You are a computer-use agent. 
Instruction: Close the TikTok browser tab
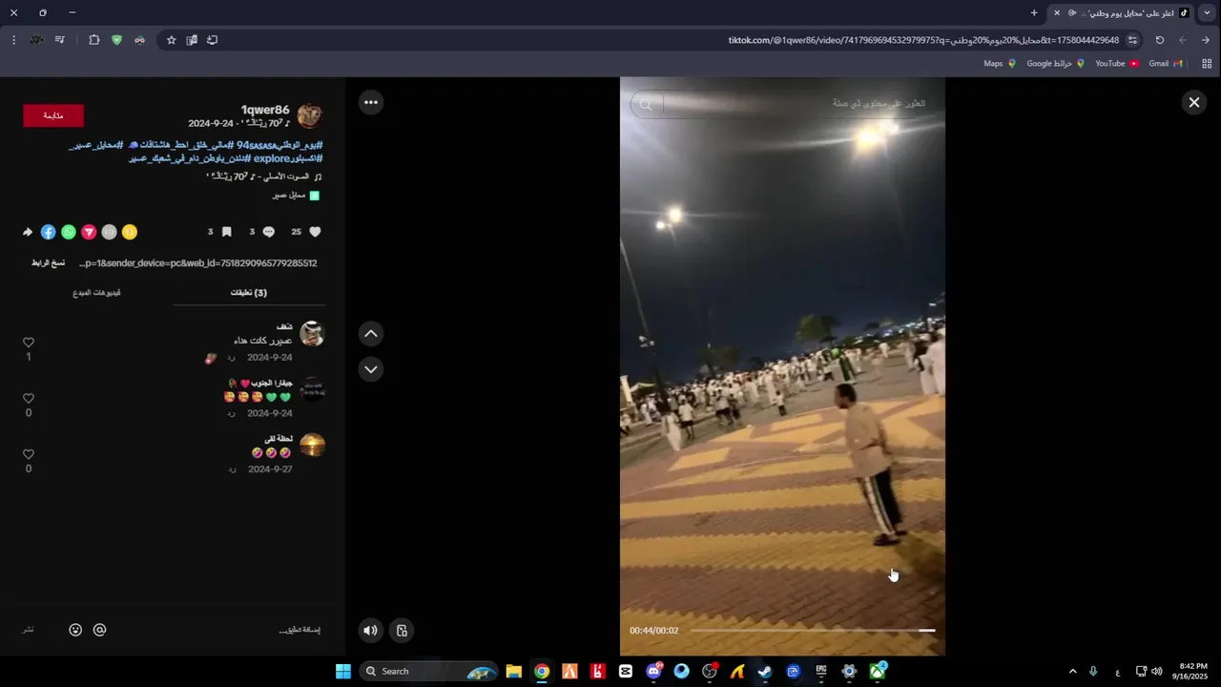click(x=1056, y=12)
